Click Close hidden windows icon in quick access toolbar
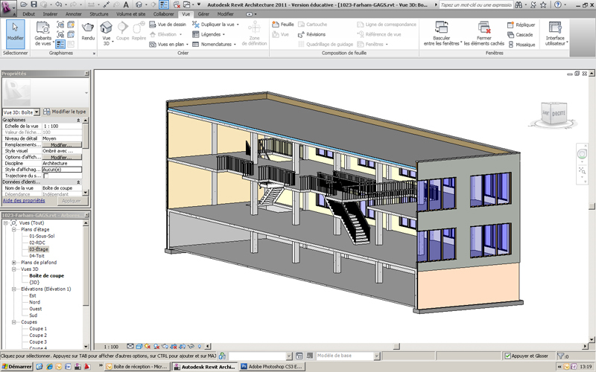596x372 pixels. click(177, 4)
